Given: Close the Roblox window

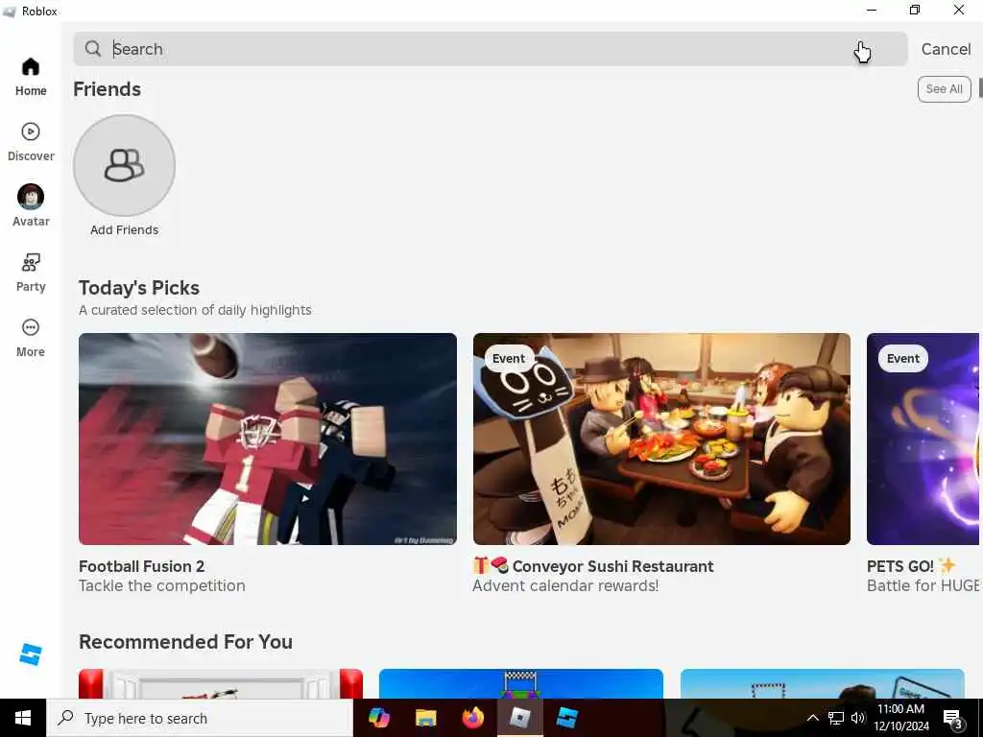Looking at the screenshot, I should click(959, 10).
